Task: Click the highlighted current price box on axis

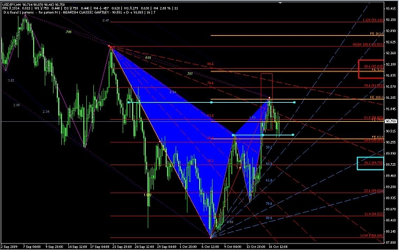Action: (x=391, y=121)
